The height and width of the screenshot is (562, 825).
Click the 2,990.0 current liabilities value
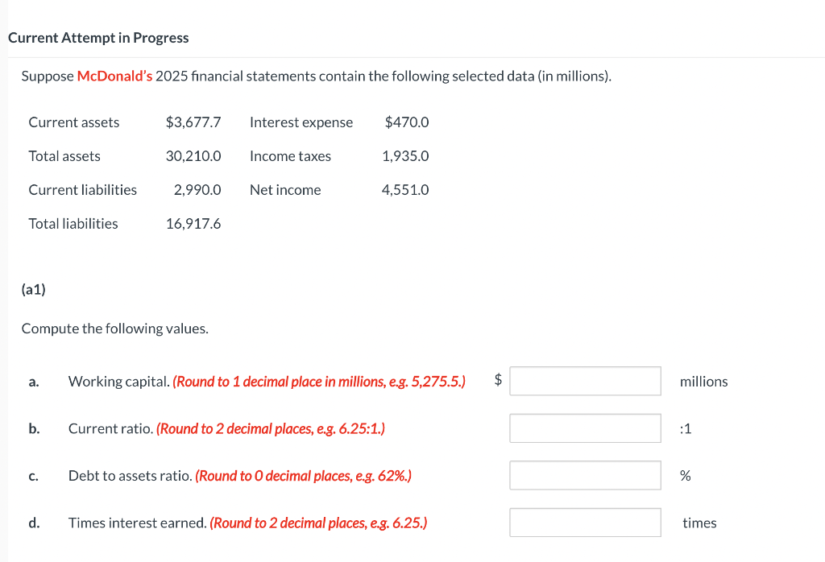[197, 190]
